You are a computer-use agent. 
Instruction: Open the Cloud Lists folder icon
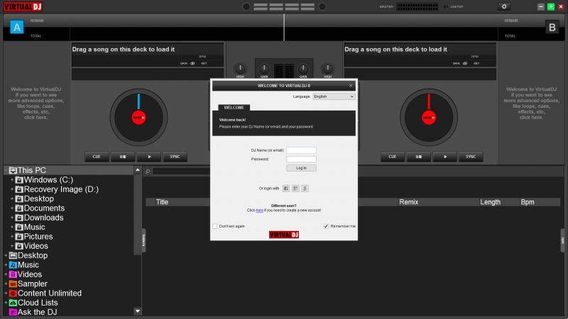pyautogui.click(x=13, y=303)
